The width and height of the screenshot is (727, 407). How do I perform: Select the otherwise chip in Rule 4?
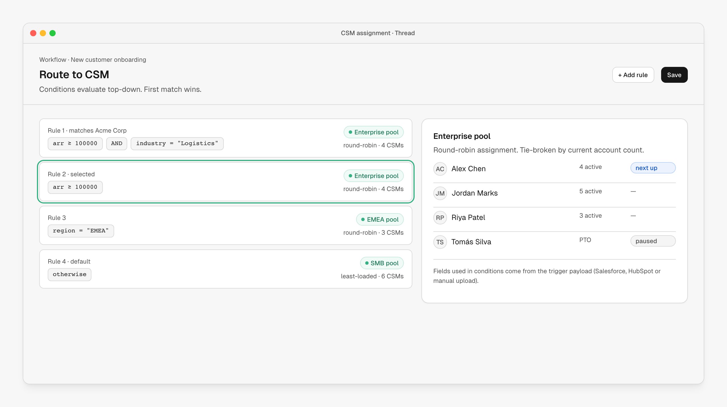coord(69,274)
